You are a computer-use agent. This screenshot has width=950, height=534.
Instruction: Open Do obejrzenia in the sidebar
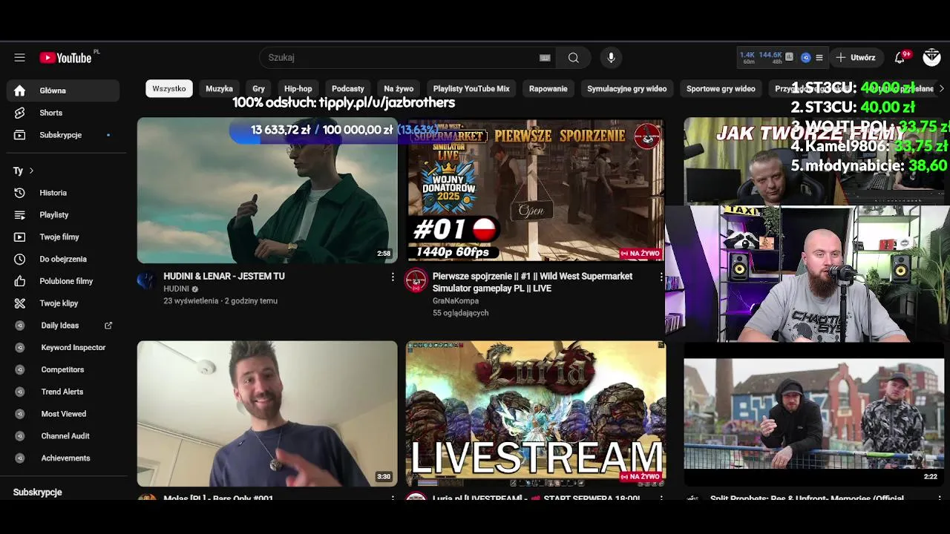pos(63,259)
